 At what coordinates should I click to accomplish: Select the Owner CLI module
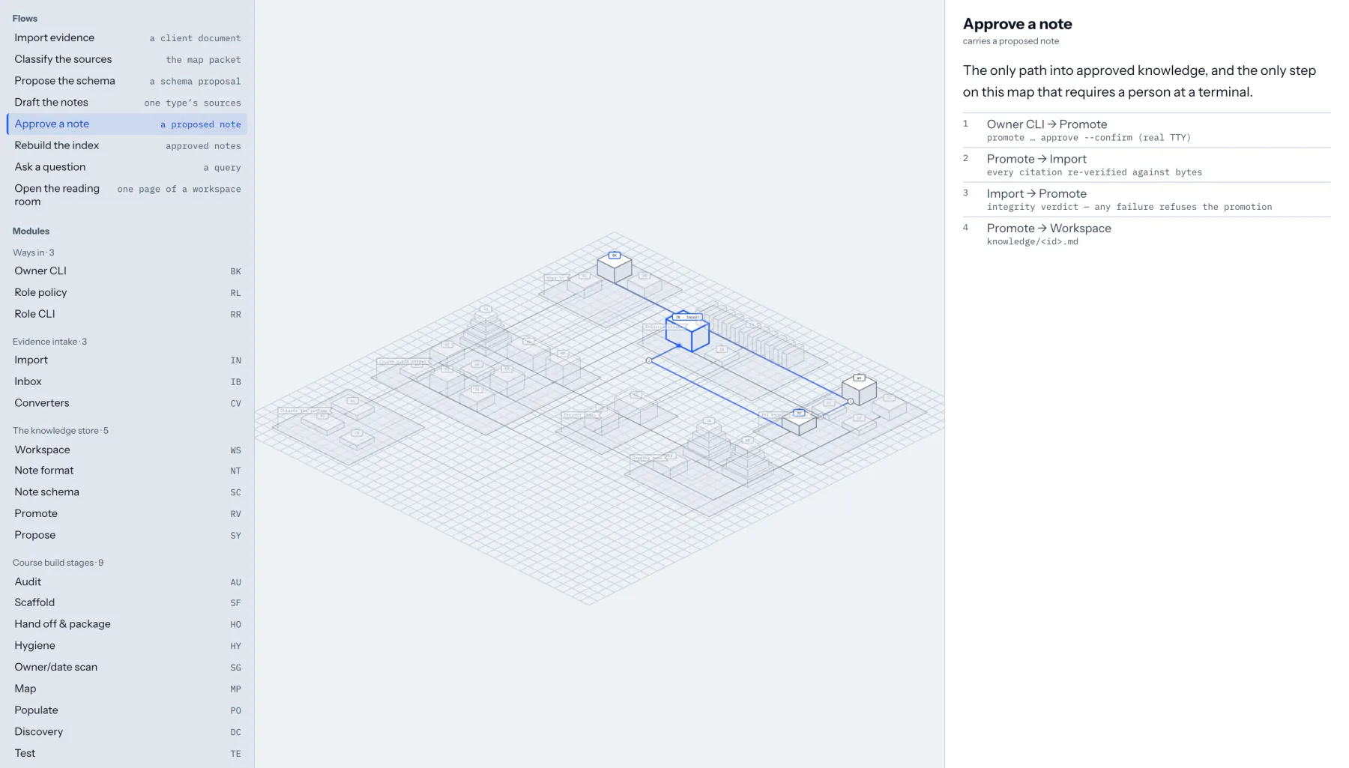click(x=127, y=271)
